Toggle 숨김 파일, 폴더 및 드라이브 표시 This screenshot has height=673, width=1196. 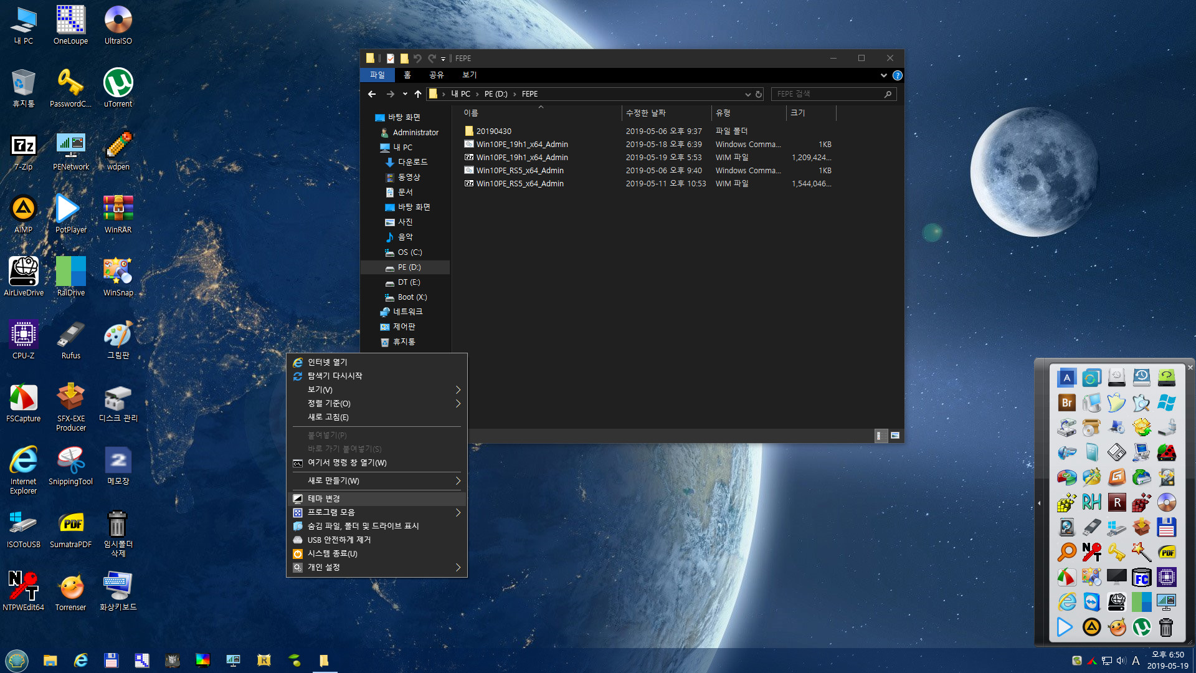click(x=377, y=526)
